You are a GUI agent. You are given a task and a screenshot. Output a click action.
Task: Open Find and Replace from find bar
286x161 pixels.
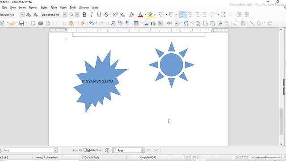[107, 150]
